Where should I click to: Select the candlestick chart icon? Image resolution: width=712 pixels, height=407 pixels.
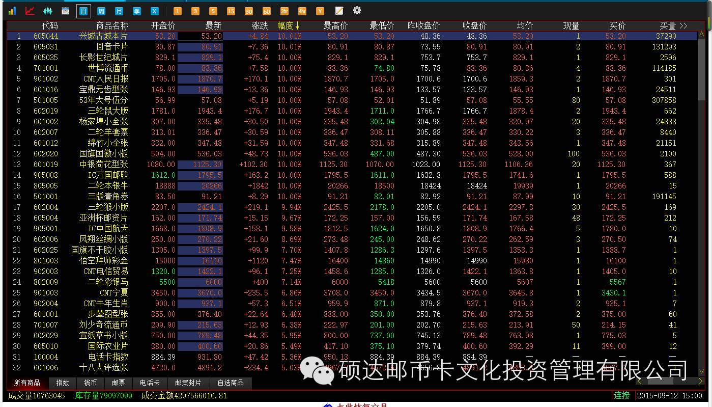coord(48,11)
